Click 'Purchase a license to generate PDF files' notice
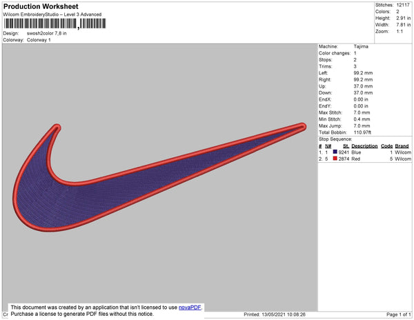414x320 pixels. tap(82, 314)
